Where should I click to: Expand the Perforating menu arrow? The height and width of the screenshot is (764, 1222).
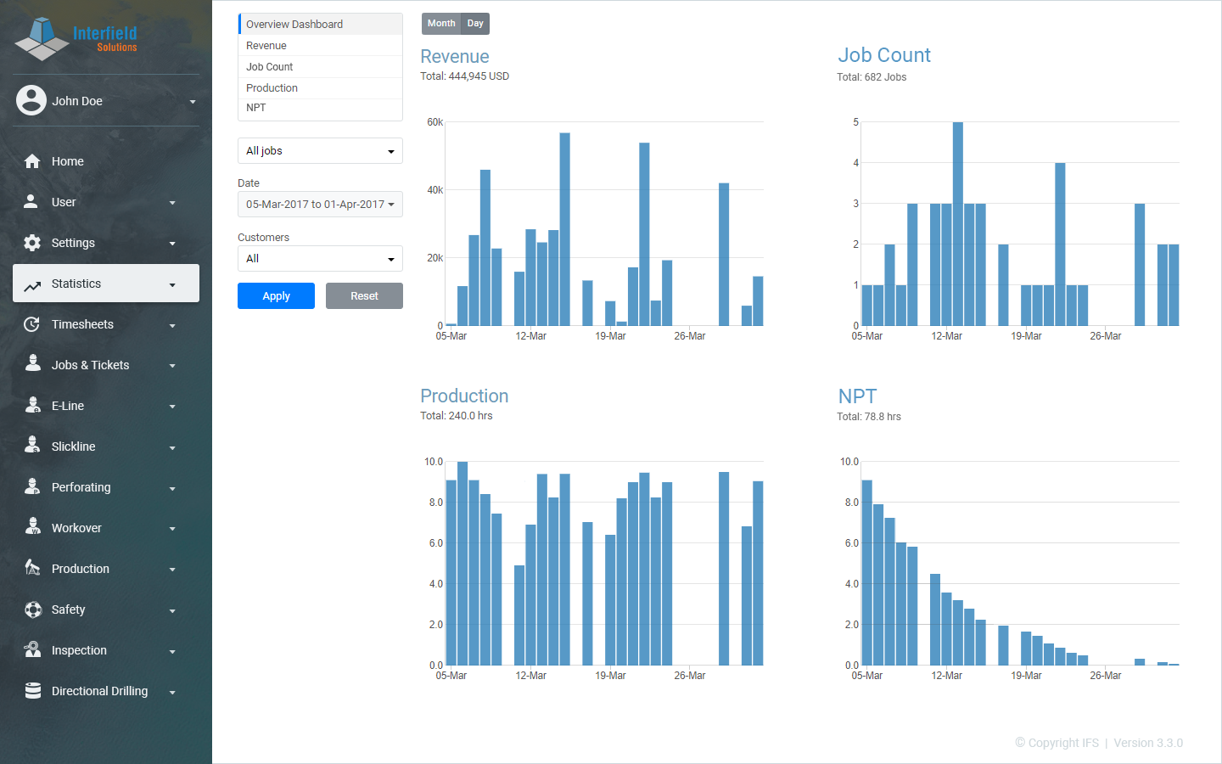tap(172, 489)
